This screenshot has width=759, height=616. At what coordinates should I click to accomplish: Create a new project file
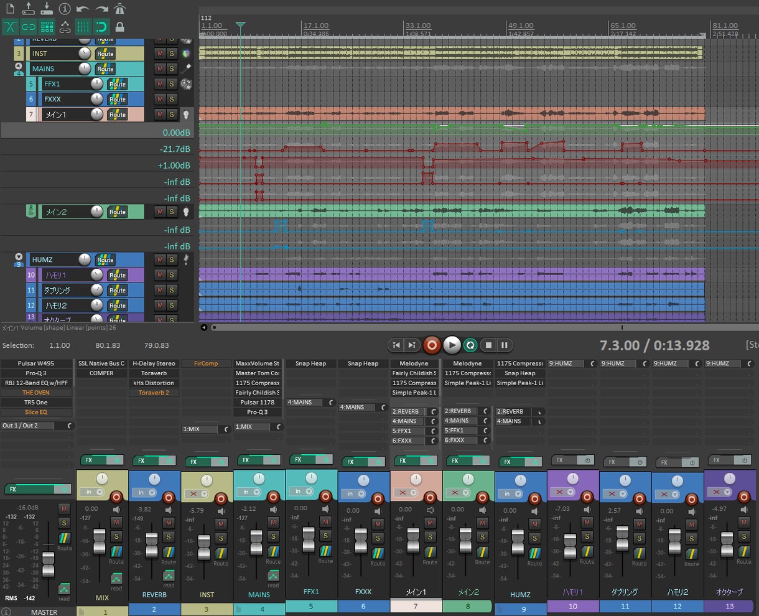[10, 9]
